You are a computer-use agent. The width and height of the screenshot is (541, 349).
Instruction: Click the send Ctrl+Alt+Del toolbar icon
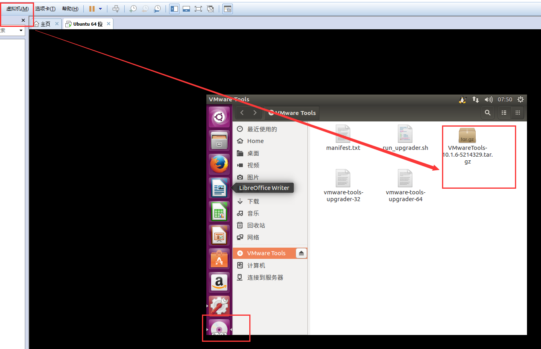tap(116, 9)
